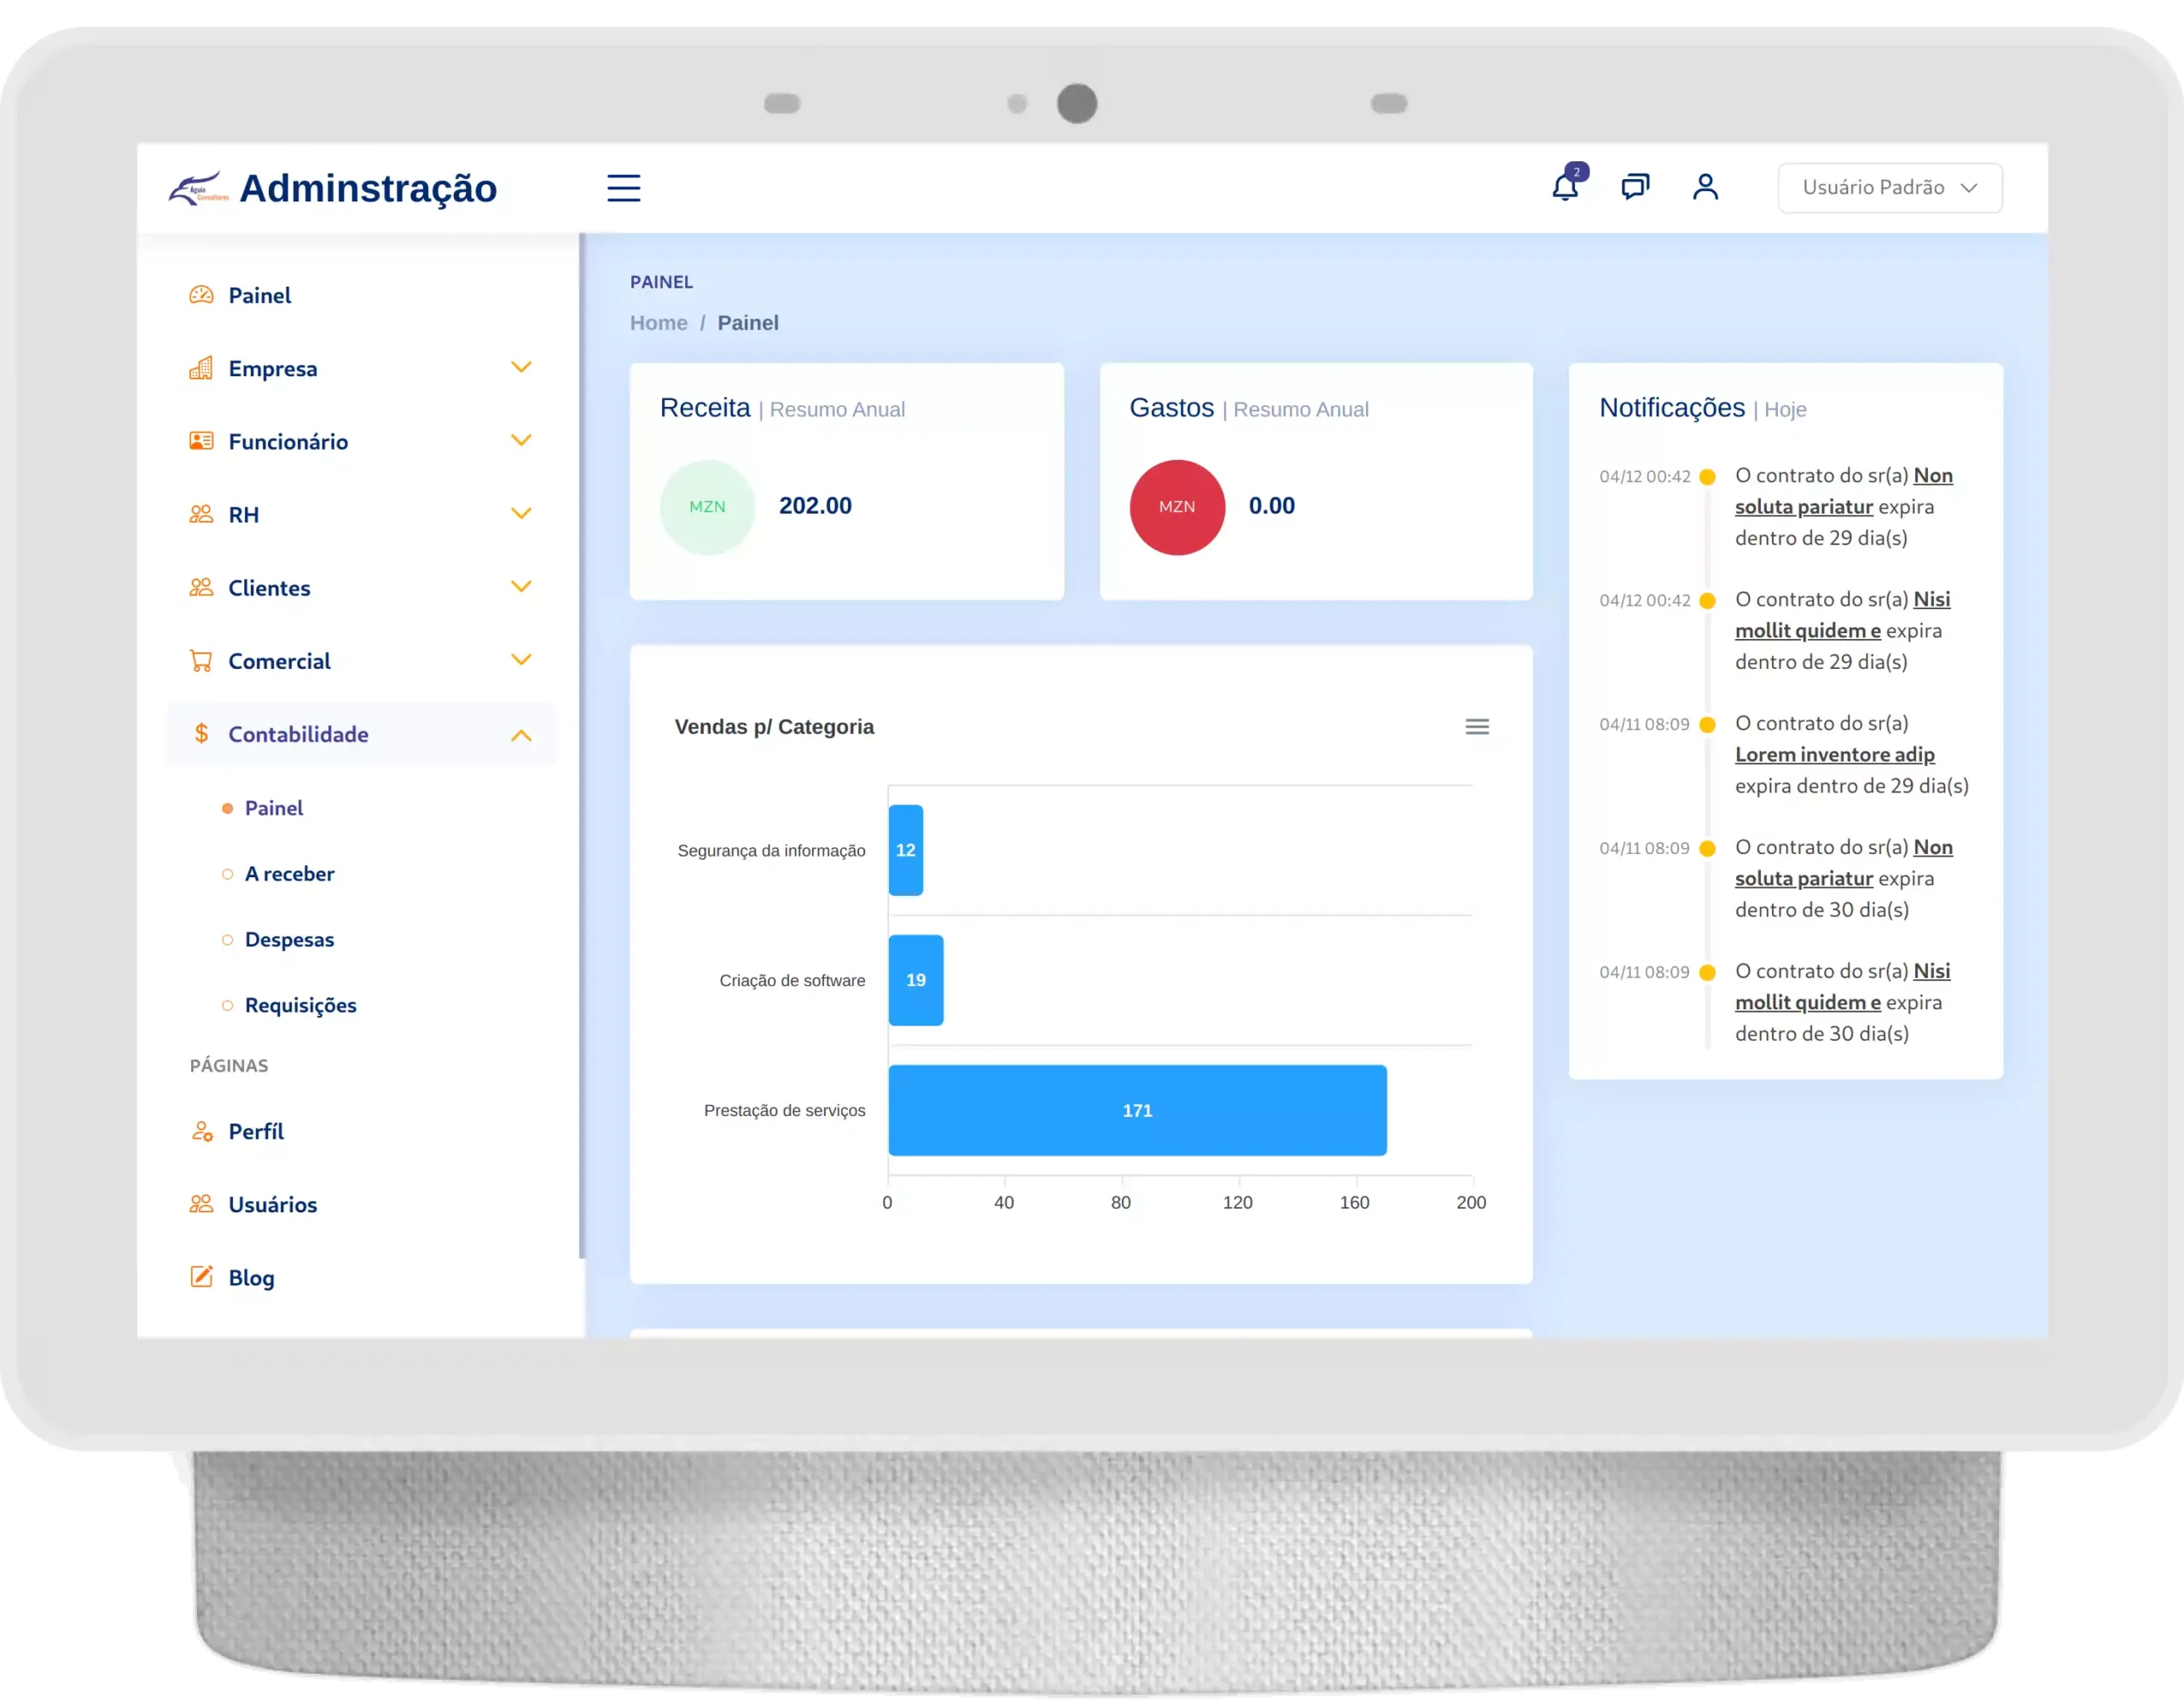Click the Painel dashboard gauge icon

pos(201,295)
